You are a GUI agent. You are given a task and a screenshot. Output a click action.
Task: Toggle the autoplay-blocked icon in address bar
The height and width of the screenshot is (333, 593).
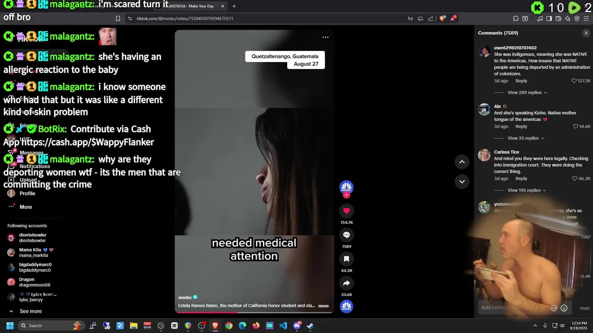point(410,18)
